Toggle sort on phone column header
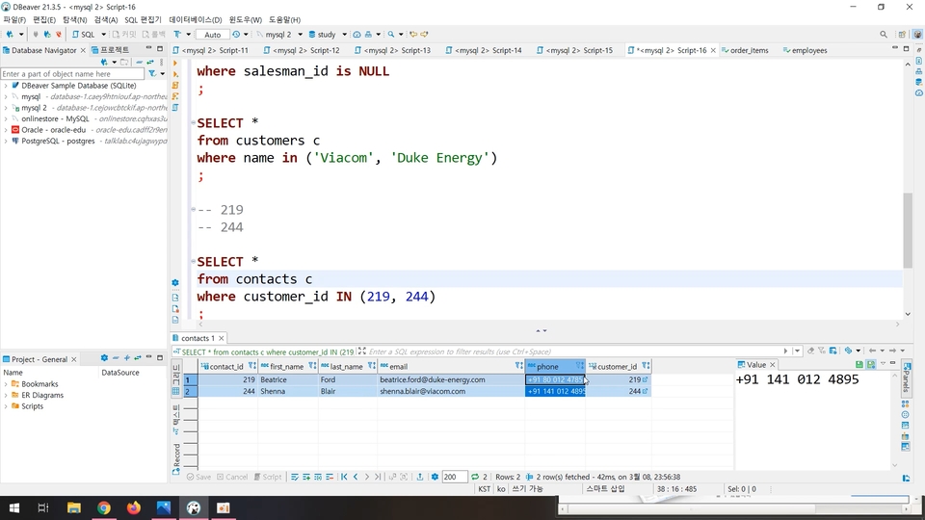The image size is (925, 520). click(x=579, y=366)
